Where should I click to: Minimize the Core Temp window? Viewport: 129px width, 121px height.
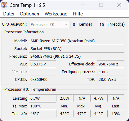click(83, 5)
